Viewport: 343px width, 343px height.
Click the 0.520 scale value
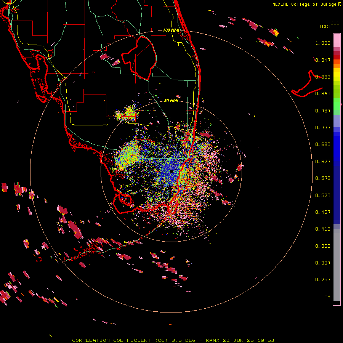323,196
